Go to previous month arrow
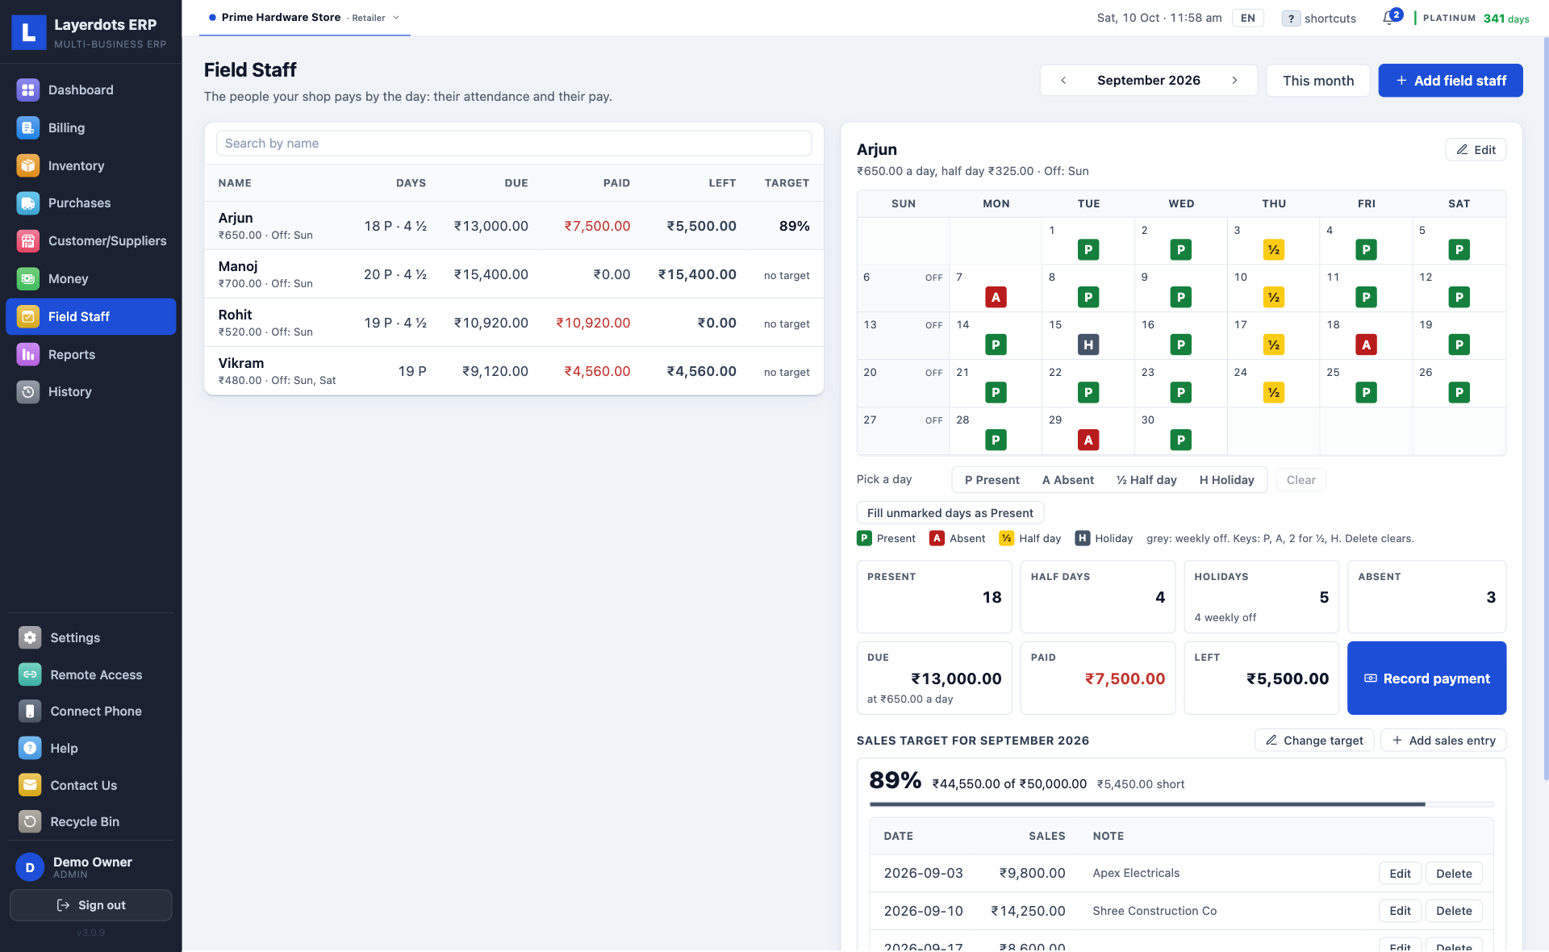This screenshot has height=952, width=1549. (x=1063, y=80)
